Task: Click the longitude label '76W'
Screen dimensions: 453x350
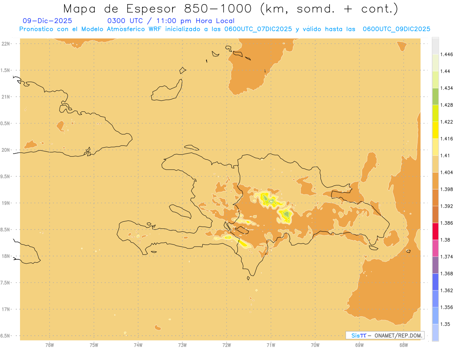Action: tap(49, 345)
